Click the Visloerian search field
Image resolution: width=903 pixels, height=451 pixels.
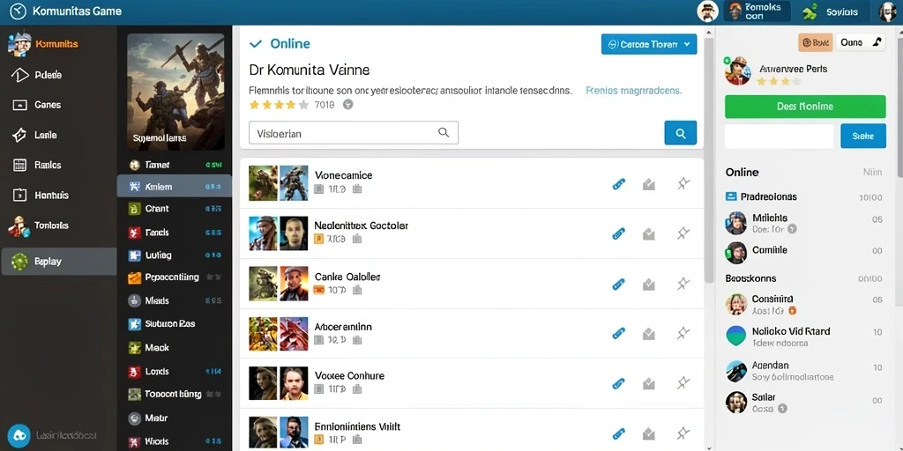pos(354,133)
